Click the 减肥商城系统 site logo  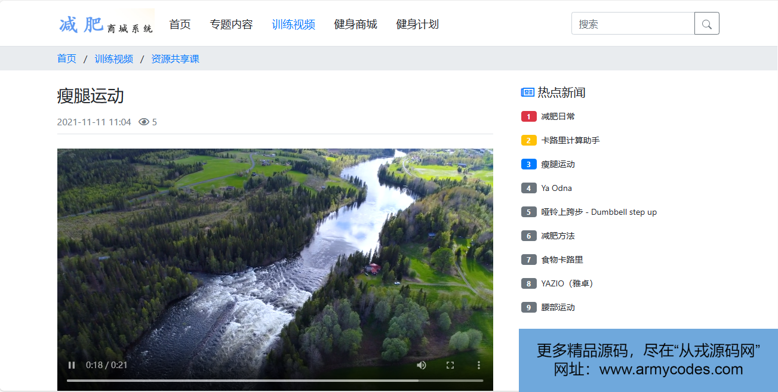pyautogui.click(x=106, y=23)
